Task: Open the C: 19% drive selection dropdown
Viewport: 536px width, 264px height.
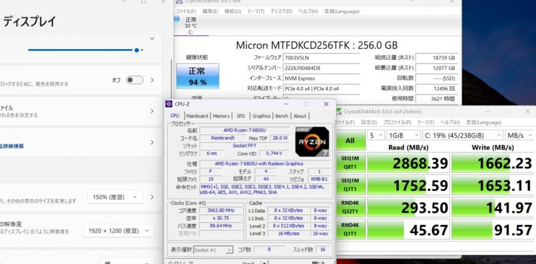Action: coord(463,135)
